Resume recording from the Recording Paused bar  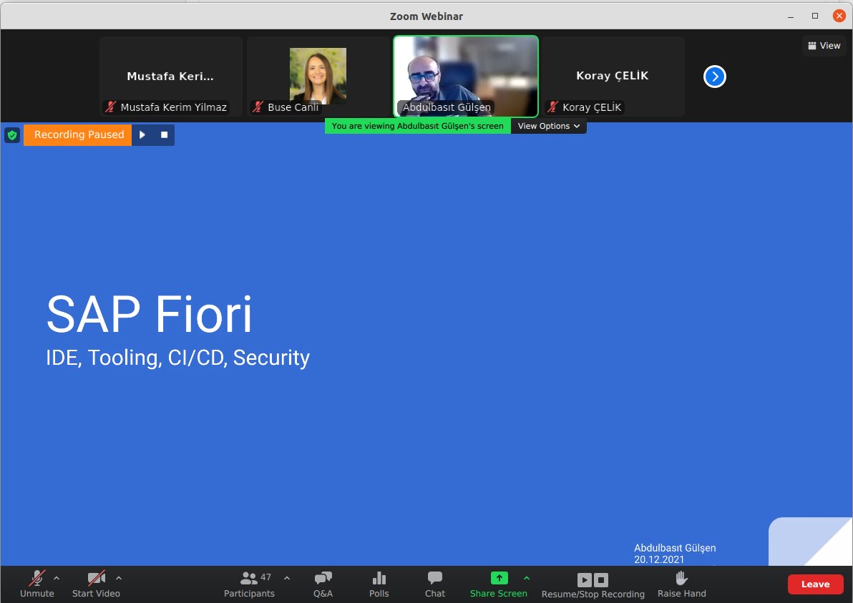click(x=142, y=135)
